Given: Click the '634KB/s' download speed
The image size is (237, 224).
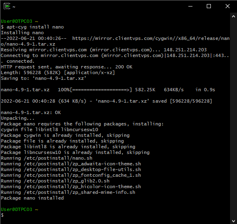Looking at the screenshot, I should [x=174, y=90].
